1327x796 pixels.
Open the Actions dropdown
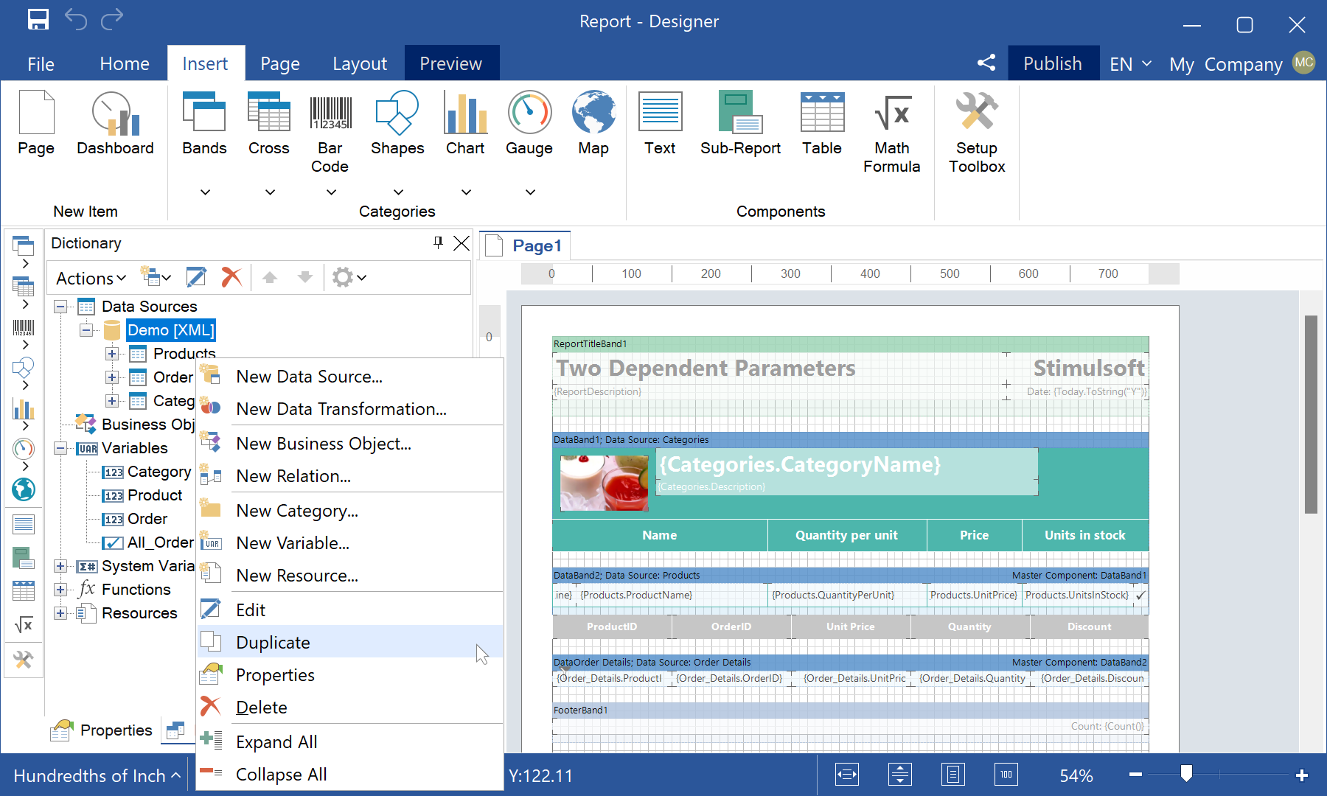click(x=91, y=278)
